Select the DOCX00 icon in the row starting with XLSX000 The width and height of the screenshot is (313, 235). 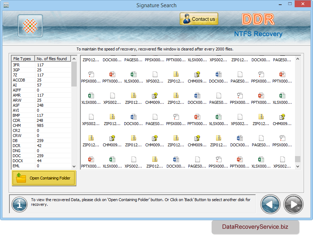(x=197, y=96)
